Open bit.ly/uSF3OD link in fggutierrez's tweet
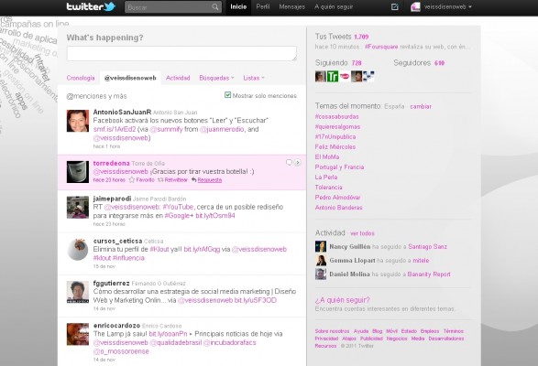 coord(256,300)
